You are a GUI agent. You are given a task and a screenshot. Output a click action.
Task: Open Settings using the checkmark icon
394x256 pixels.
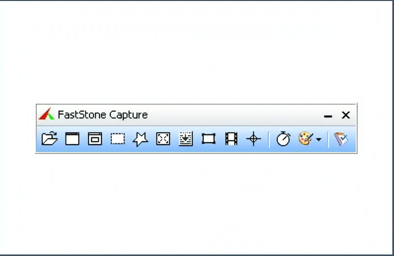pos(341,139)
